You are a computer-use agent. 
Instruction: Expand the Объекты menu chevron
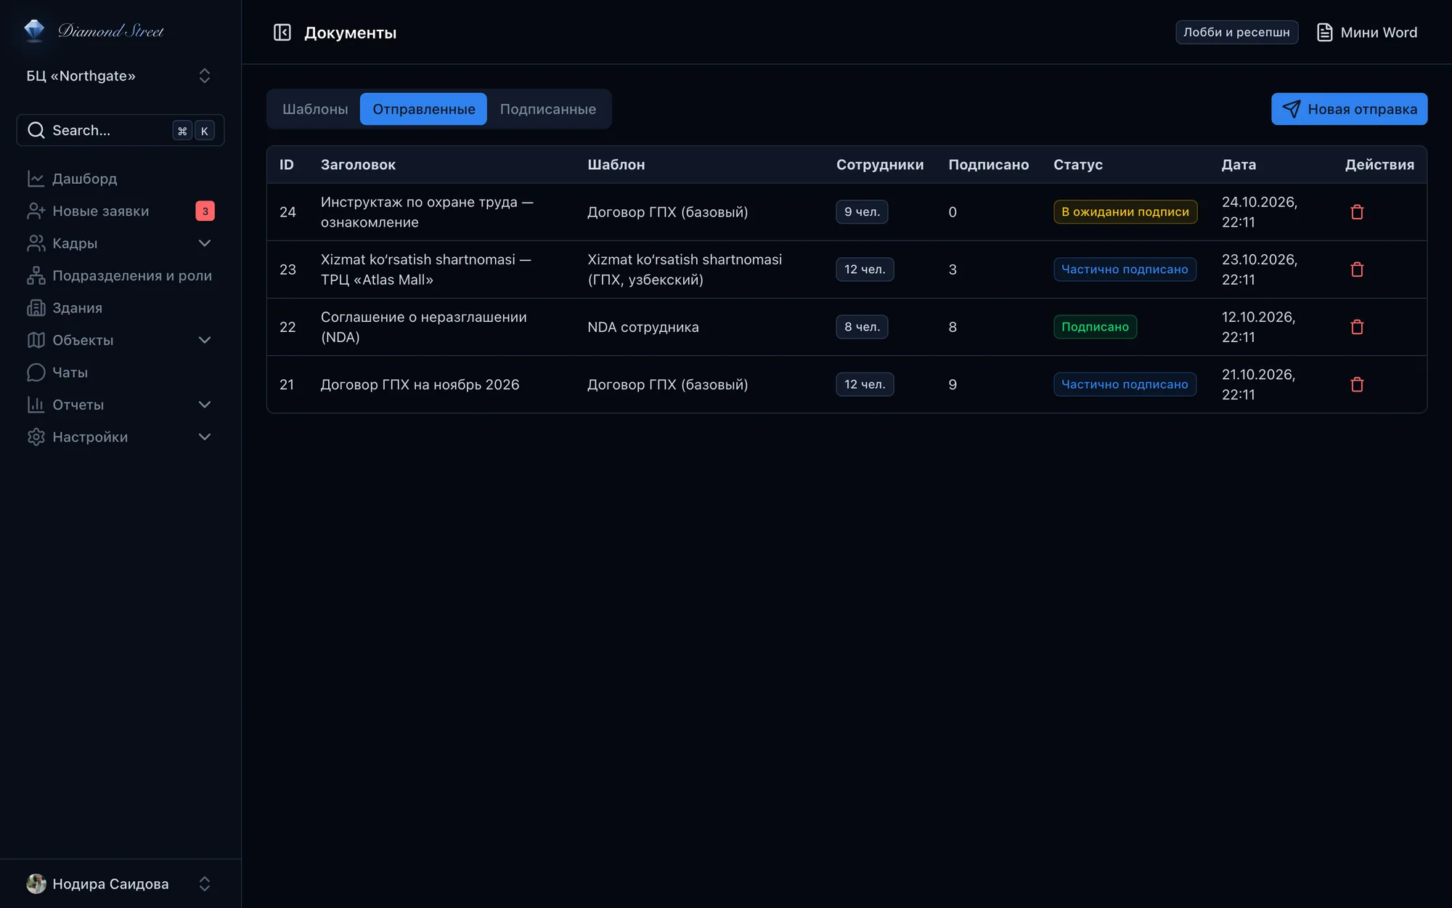pos(205,340)
